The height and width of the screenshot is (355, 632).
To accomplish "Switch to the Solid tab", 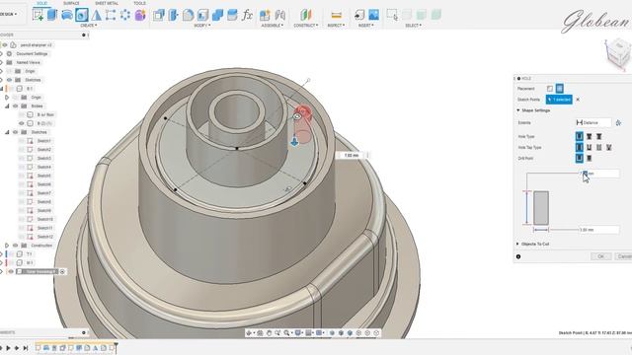I will [41, 3].
